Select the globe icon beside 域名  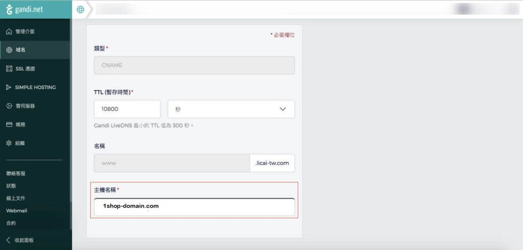click(9, 50)
